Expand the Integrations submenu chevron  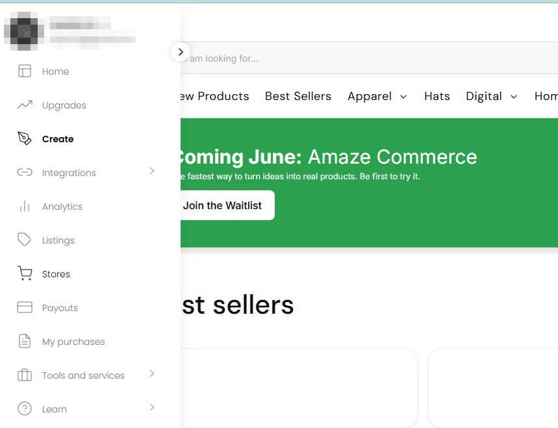(152, 171)
